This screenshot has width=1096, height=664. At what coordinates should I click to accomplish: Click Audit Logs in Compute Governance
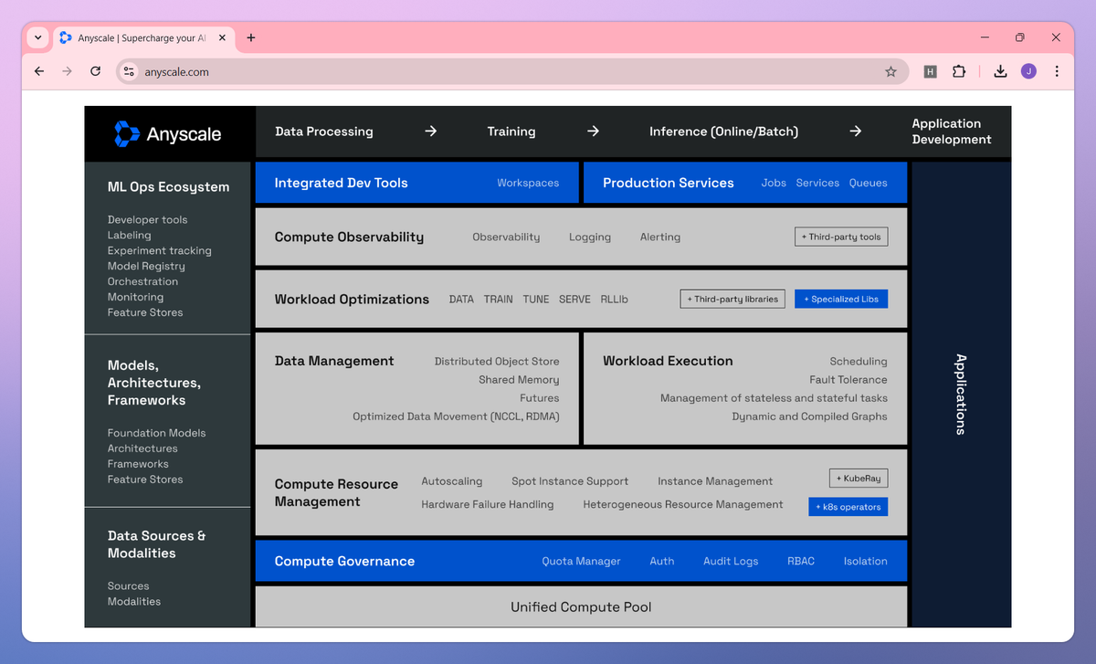point(731,561)
